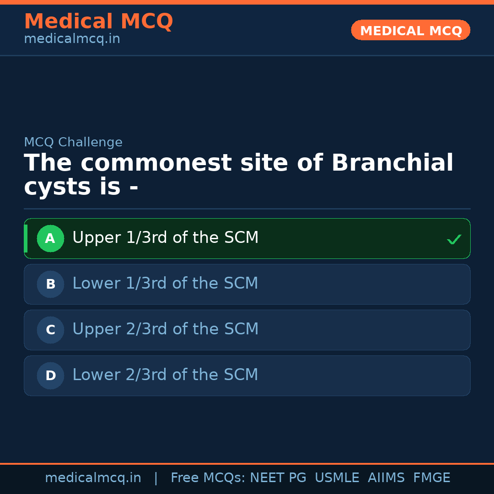494x494 pixels.
Task: Click 'USMLE' in the footer
Action: point(337,478)
